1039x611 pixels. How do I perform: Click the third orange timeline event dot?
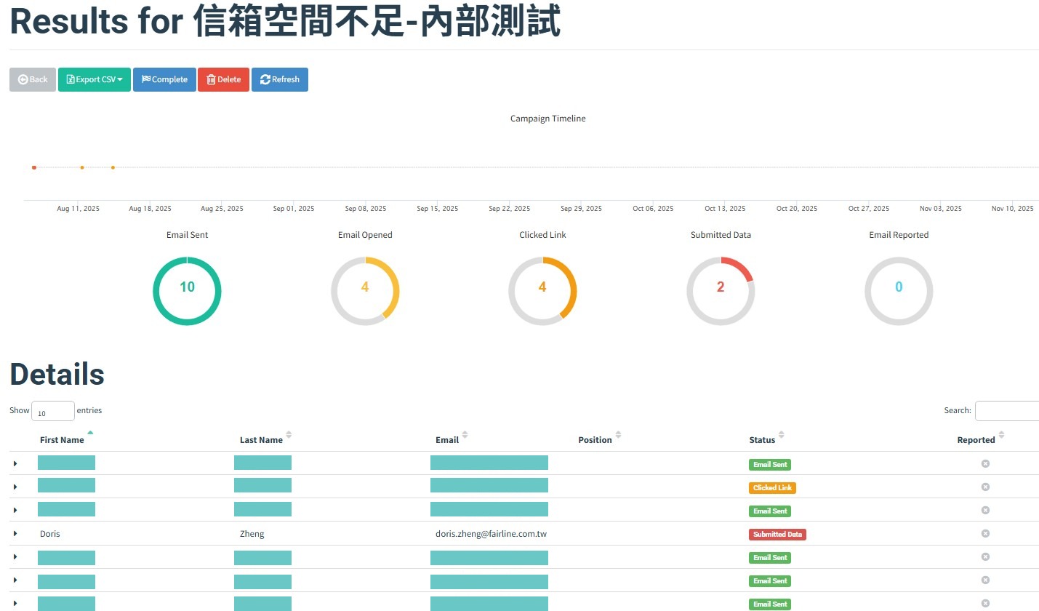(x=113, y=167)
